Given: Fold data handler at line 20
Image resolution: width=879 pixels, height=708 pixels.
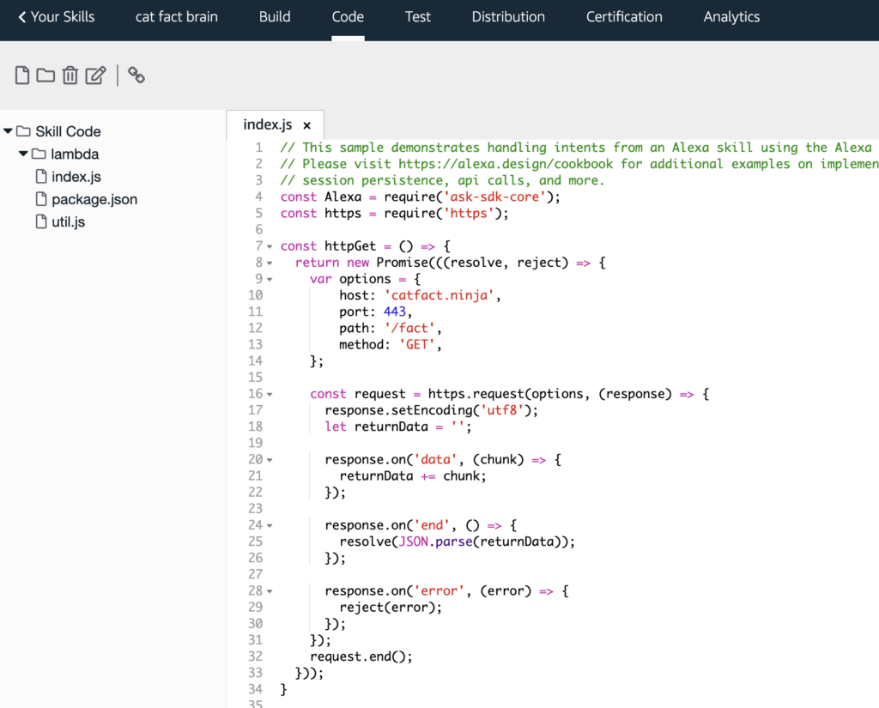Looking at the screenshot, I should [270, 460].
